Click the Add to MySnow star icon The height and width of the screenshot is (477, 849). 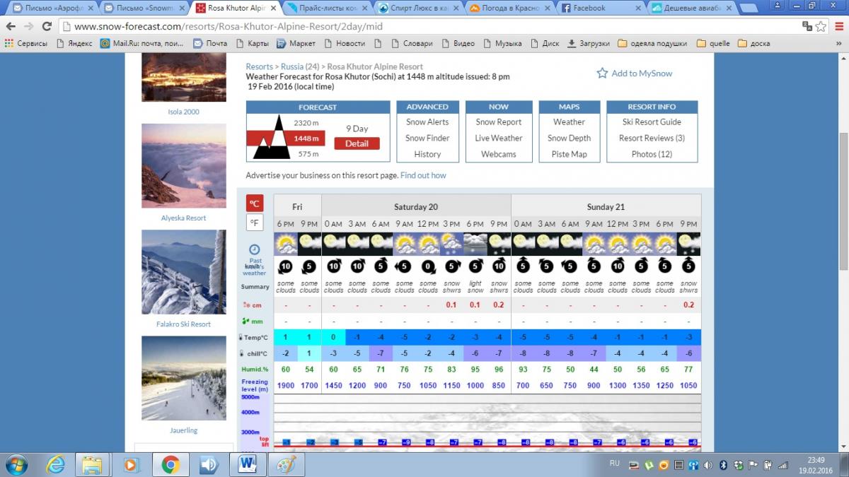[602, 73]
